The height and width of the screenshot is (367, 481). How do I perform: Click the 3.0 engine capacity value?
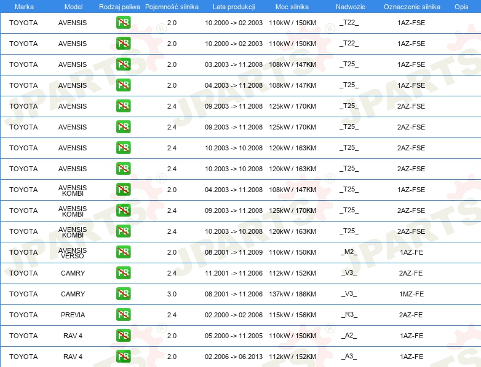[x=172, y=294]
